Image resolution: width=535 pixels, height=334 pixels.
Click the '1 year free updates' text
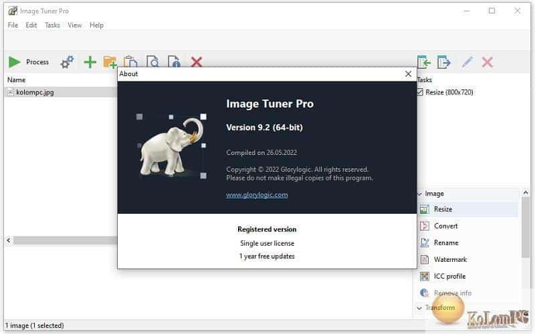[x=267, y=257]
